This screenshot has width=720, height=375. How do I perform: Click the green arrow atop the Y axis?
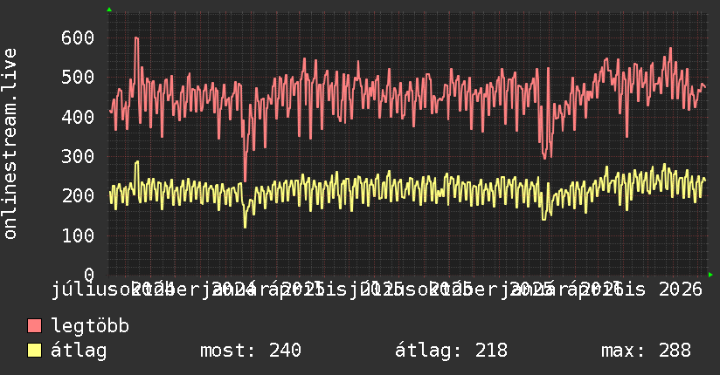(109, 10)
